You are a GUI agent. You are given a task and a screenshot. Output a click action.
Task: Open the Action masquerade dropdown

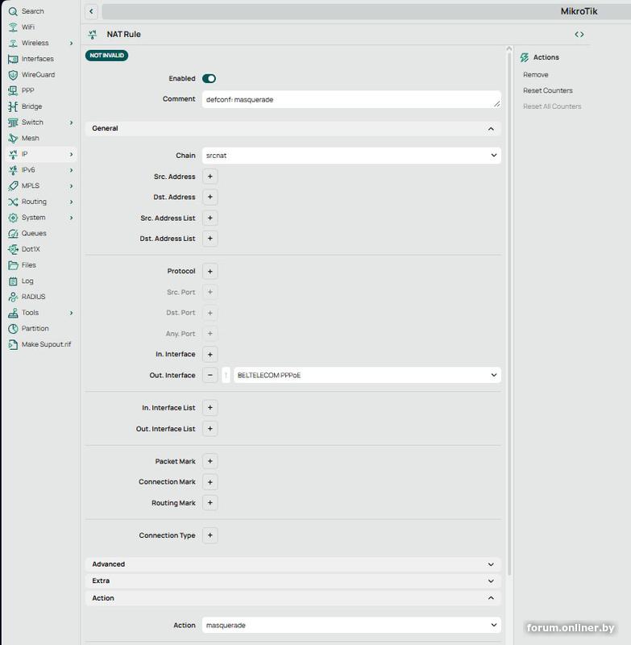point(351,626)
